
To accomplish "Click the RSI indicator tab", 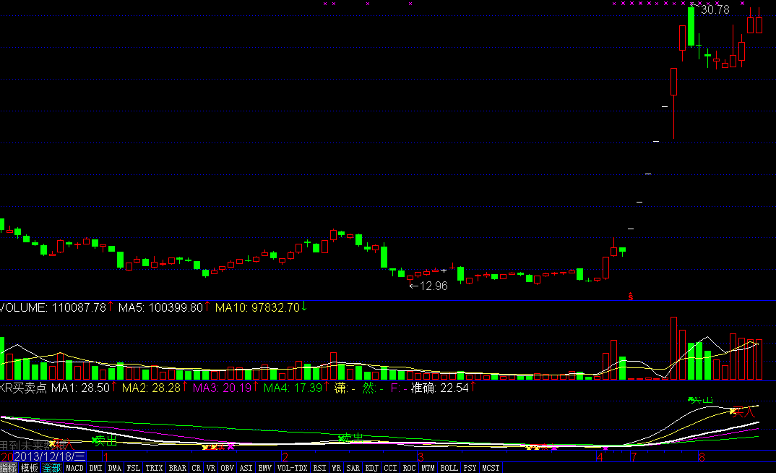I will tap(319, 468).
